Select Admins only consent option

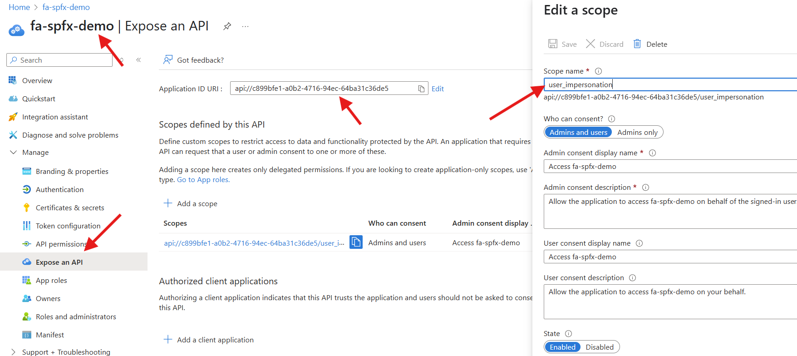637,132
